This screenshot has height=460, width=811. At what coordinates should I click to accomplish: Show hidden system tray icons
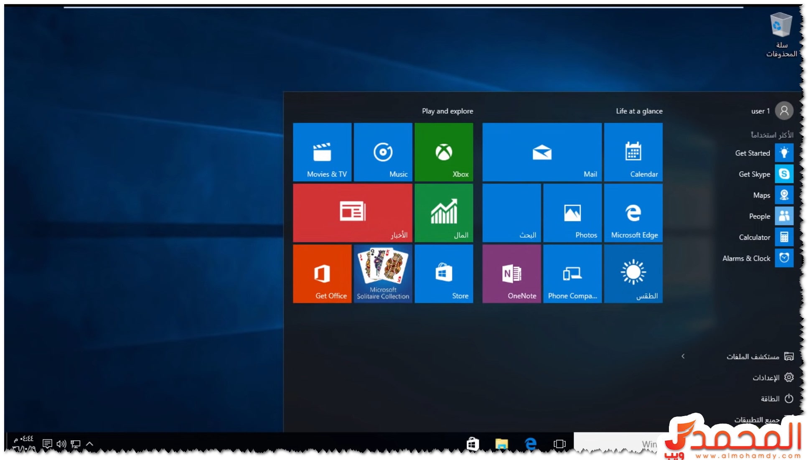point(89,444)
